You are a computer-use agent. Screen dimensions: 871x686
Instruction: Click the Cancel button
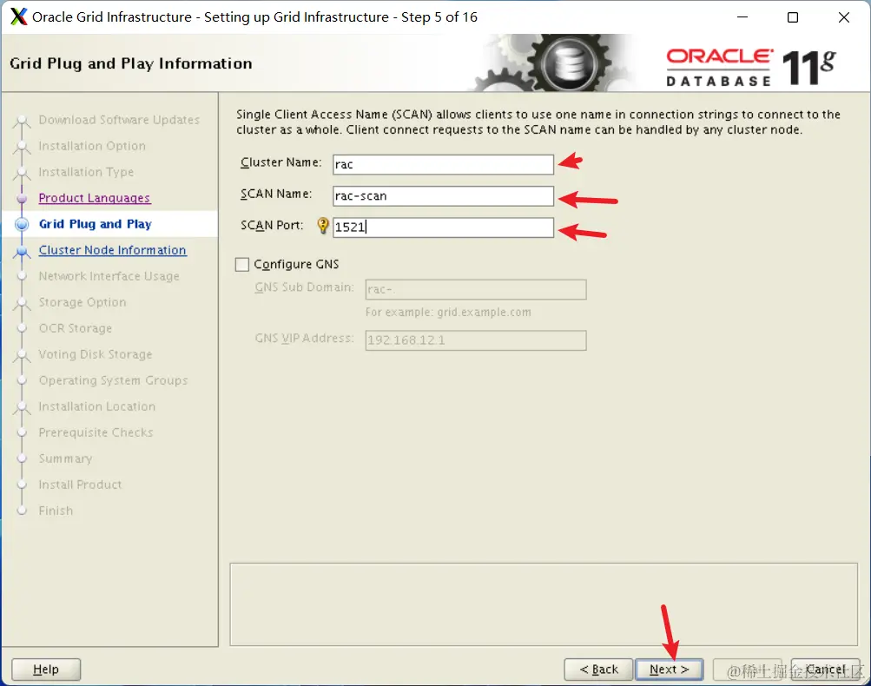click(x=825, y=670)
